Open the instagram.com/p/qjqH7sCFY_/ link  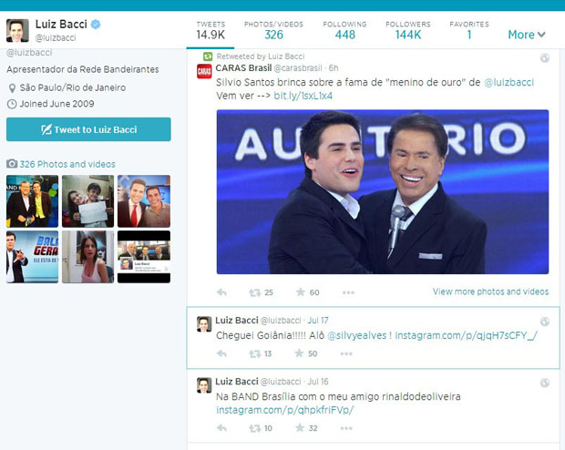[466, 335]
